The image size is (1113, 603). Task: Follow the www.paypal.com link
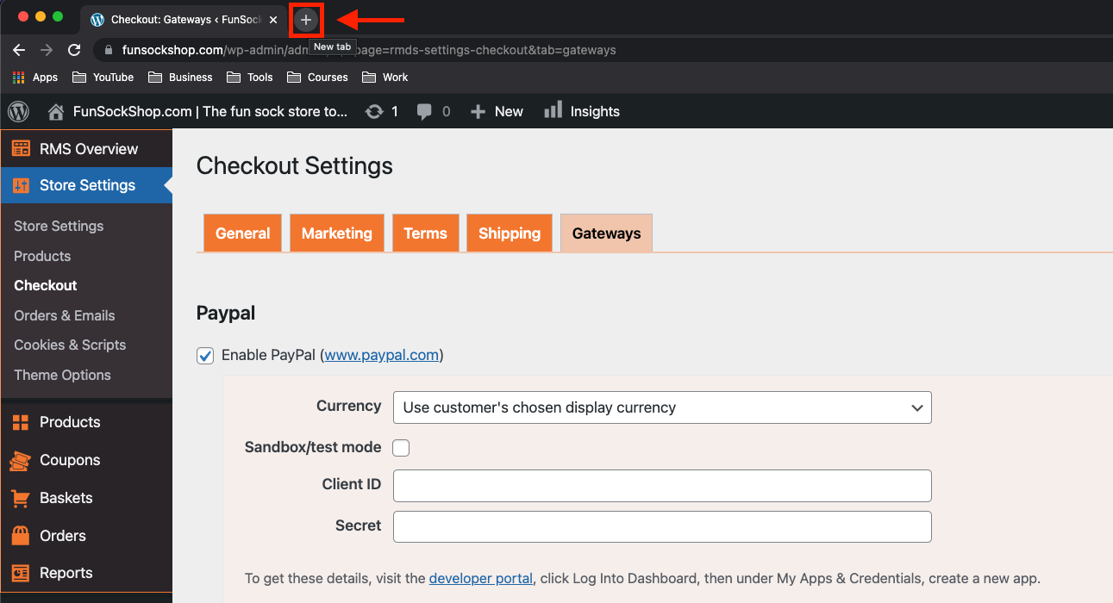click(x=382, y=355)
